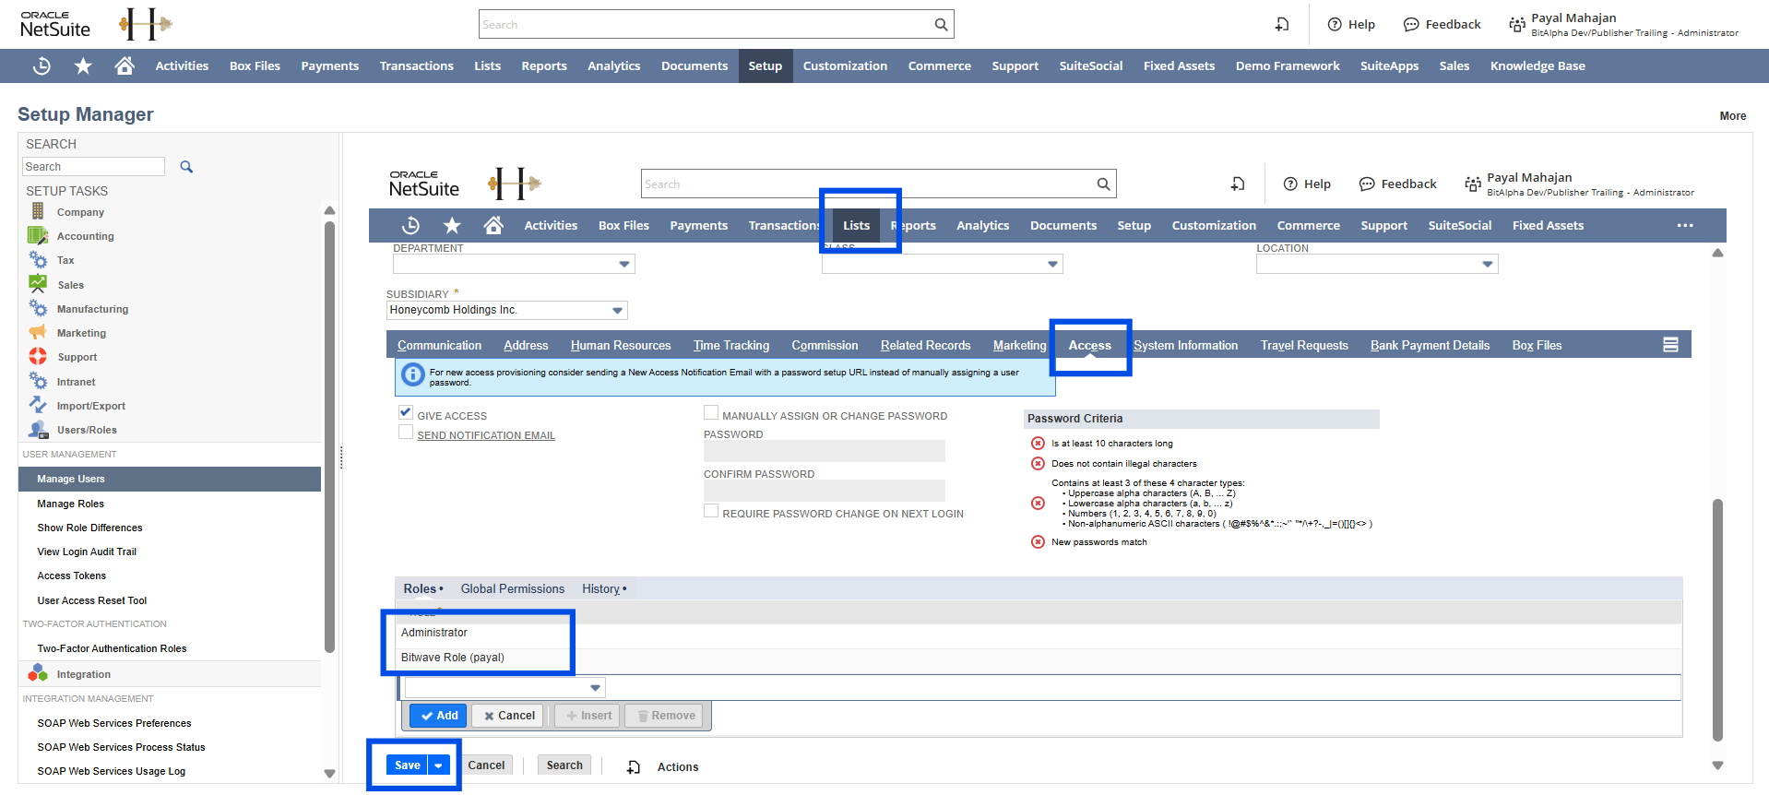The height and width of the screenshot is (795, 1769).
Task: Open Manufacturing setup task icon
Action: click(x=38, y=308)
